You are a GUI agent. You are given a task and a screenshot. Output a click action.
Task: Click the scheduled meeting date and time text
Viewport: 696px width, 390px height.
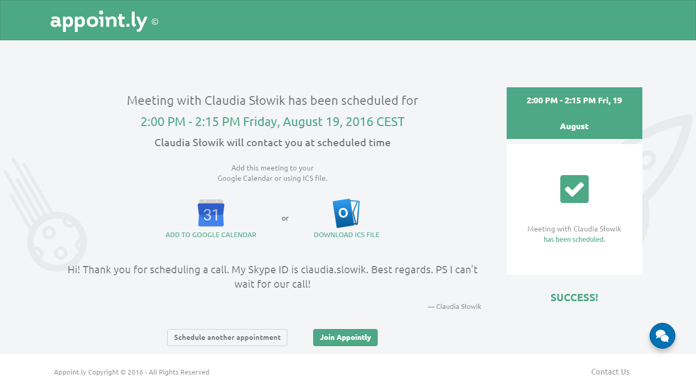(272, 122)
